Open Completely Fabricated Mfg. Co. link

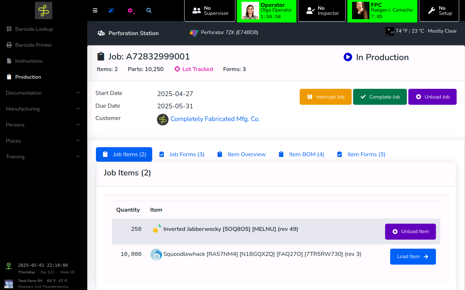pos(215,119)
